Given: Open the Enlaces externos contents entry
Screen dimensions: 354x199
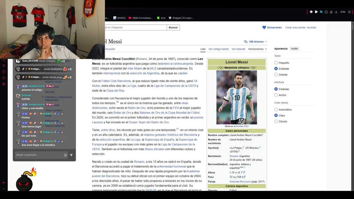Looking at the screenshot, I should [x=55, y=126].
